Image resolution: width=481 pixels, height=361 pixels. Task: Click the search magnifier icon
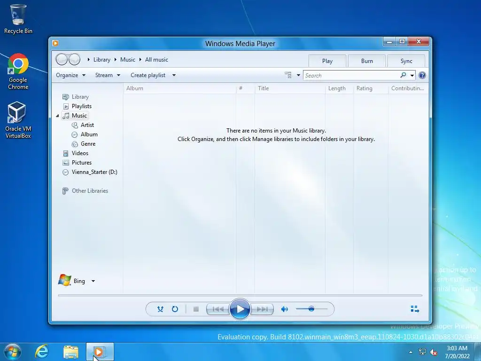(x=403, y=75)
